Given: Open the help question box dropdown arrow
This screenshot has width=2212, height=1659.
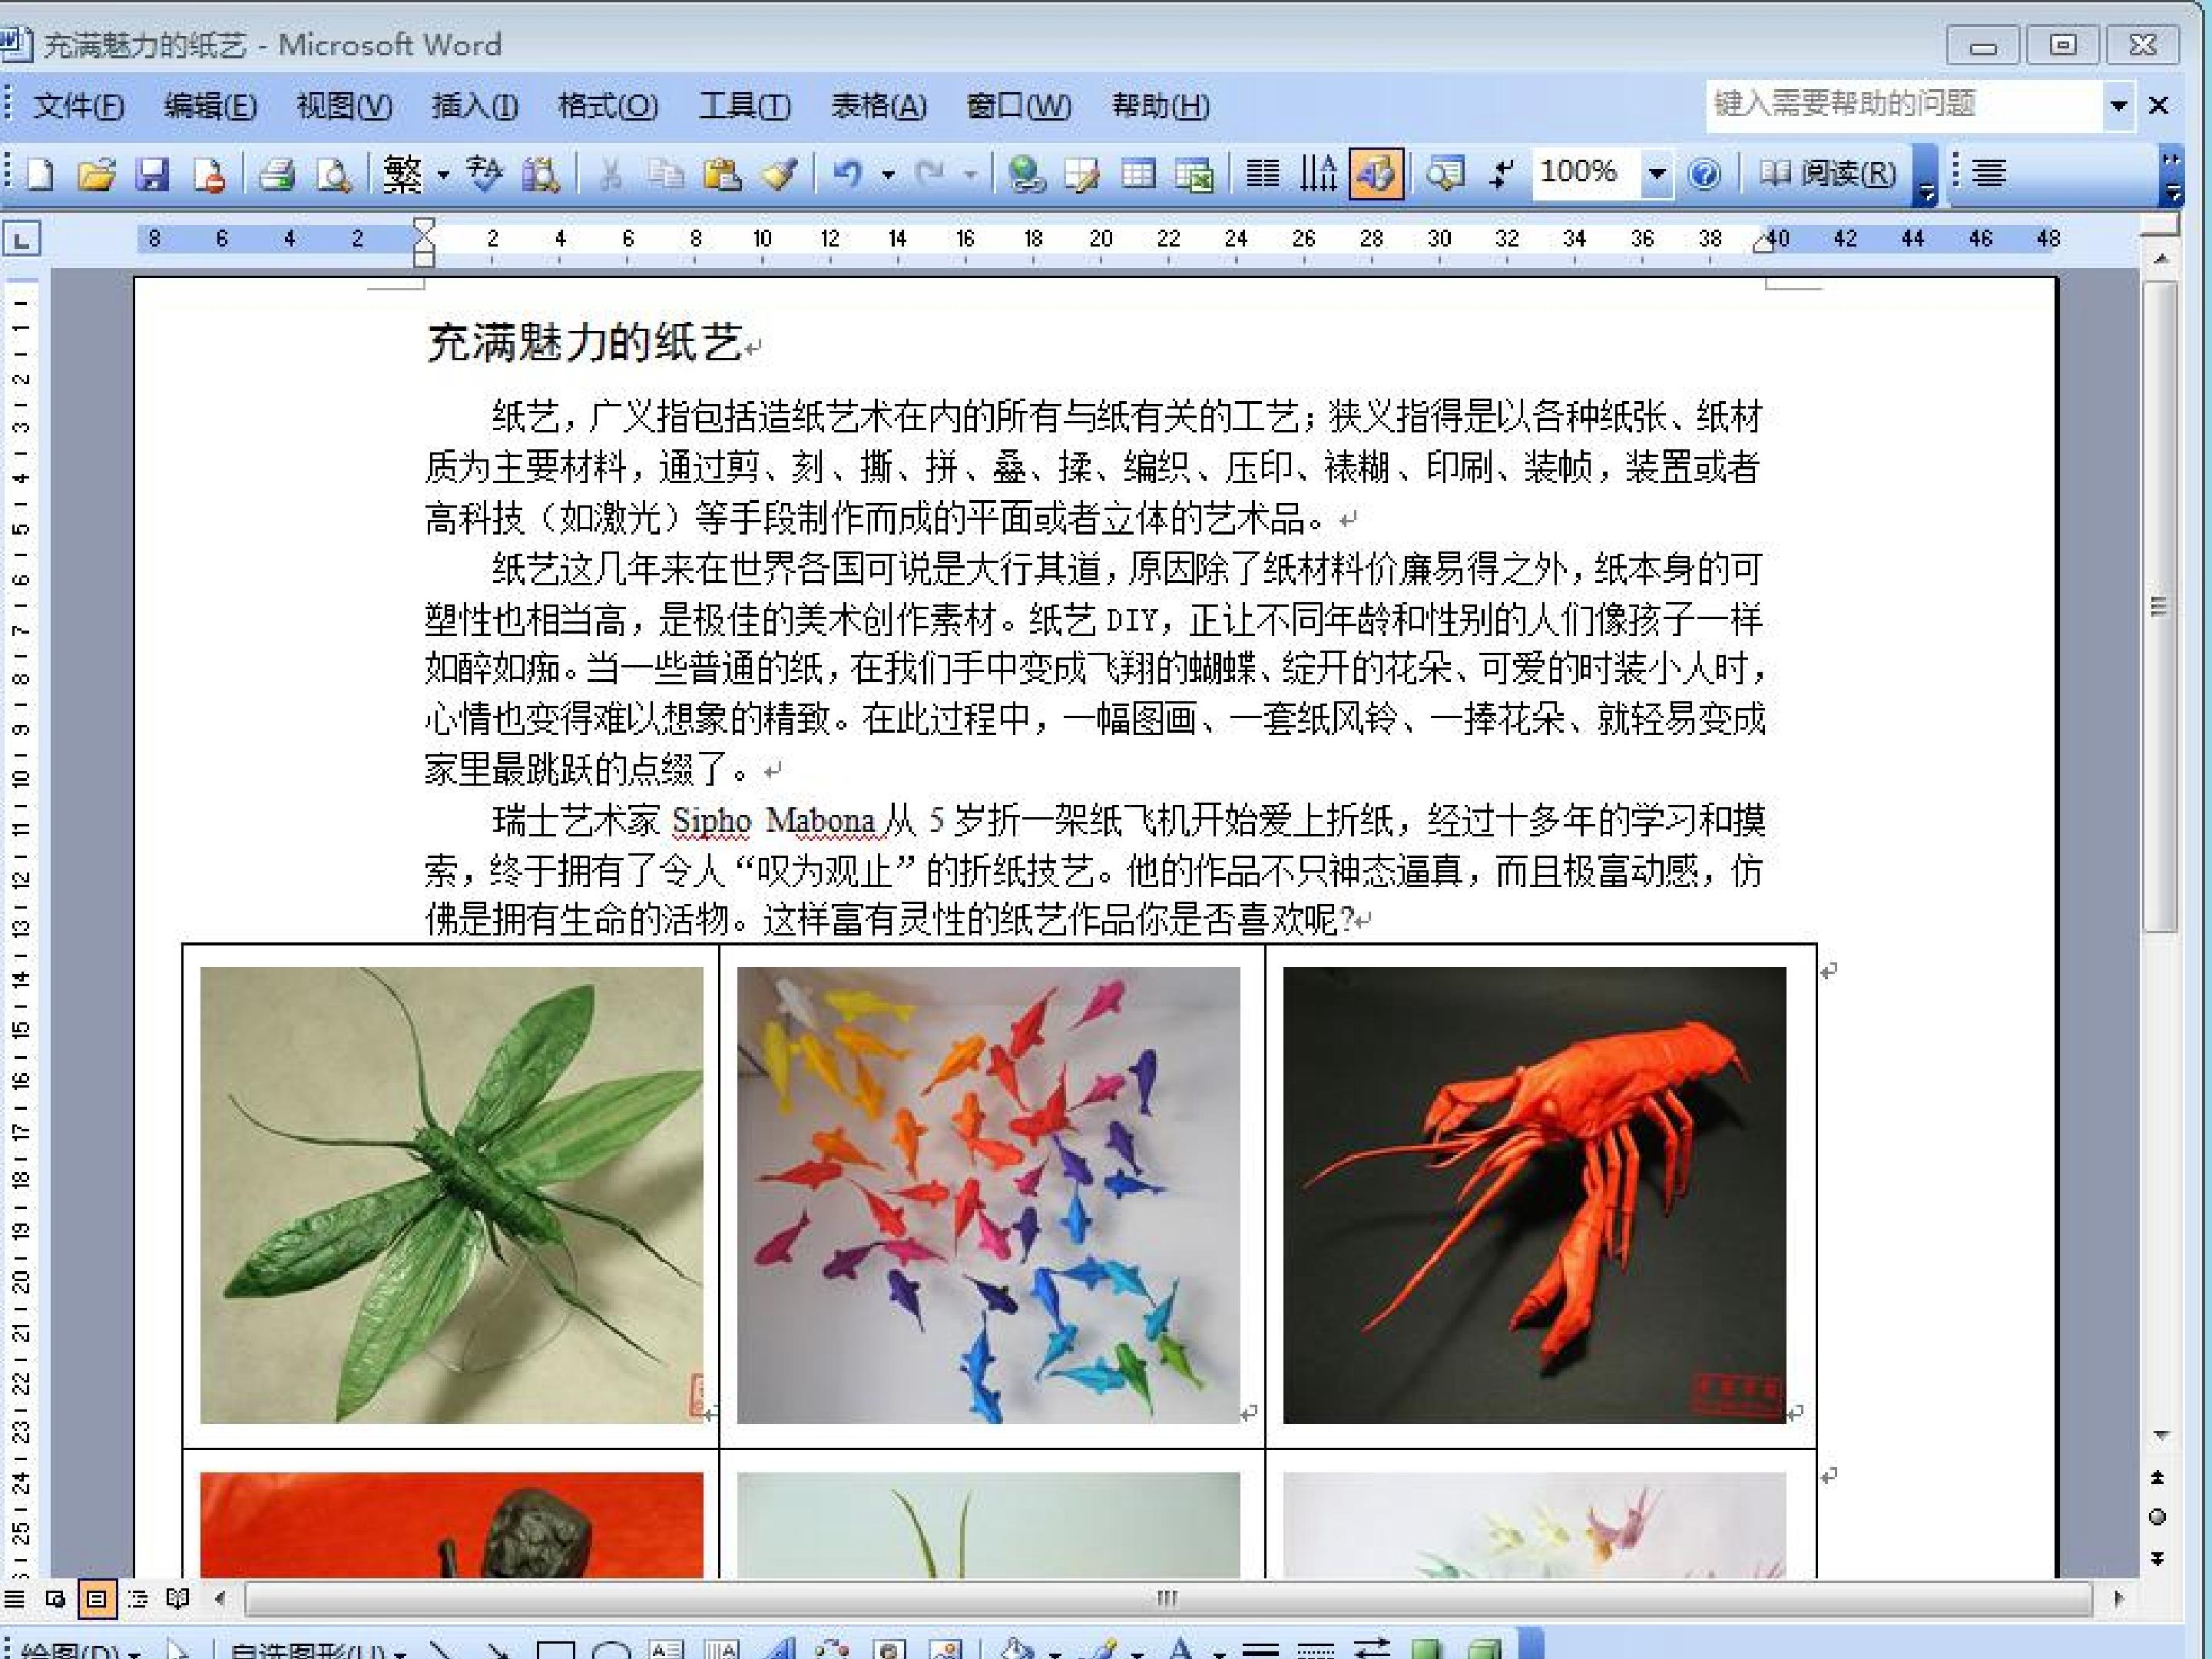Looking at the screenshot, I should pyautogui.click(x=2118, y=105).
